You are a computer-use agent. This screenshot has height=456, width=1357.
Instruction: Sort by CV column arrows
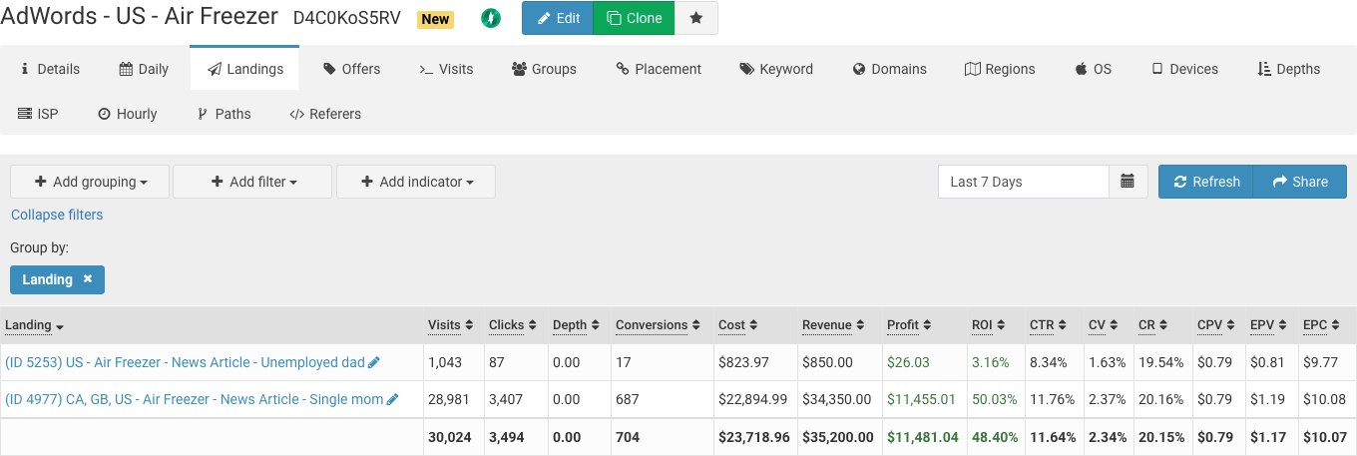pos(1115,325)
